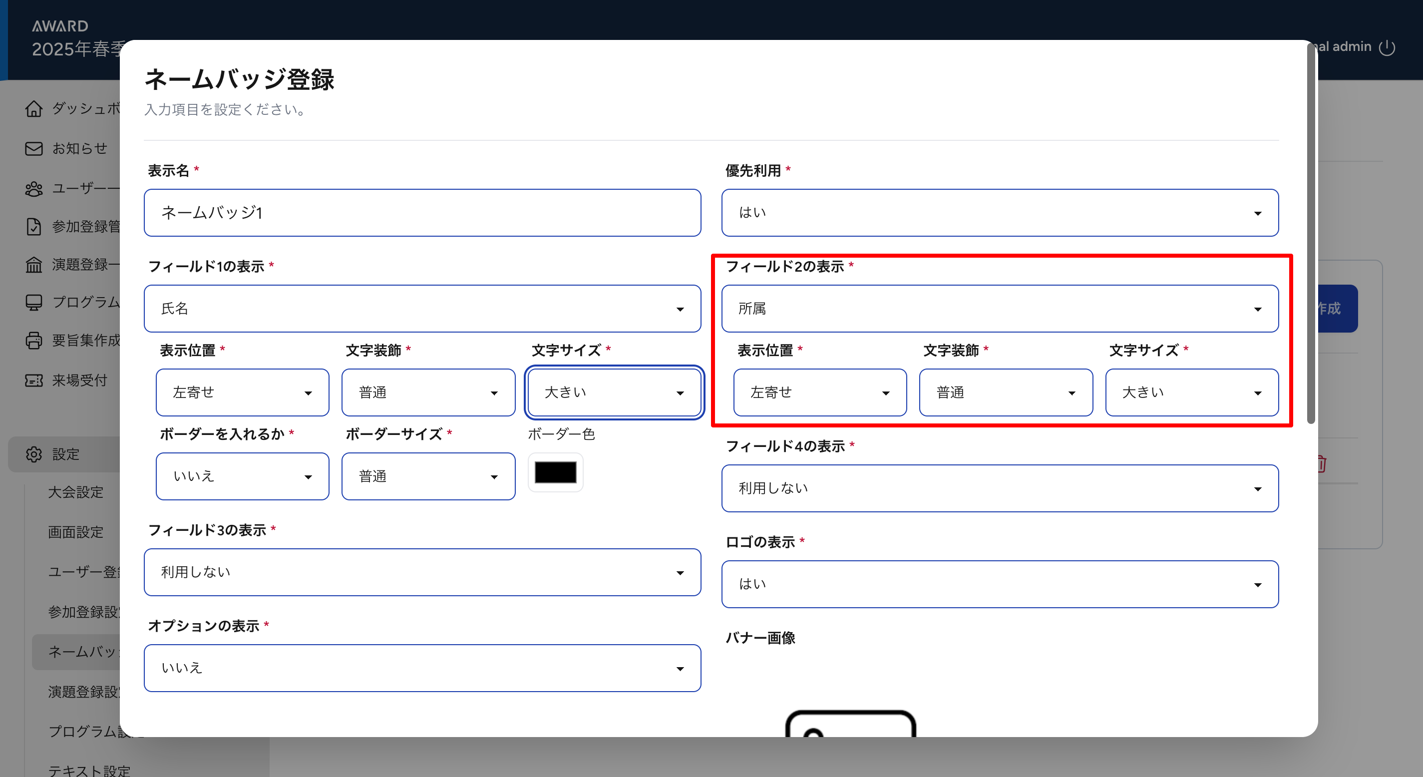Click the users group icon in sidebar
The width and height of the screenshot is (1423, 777).
tap(33, 189)
